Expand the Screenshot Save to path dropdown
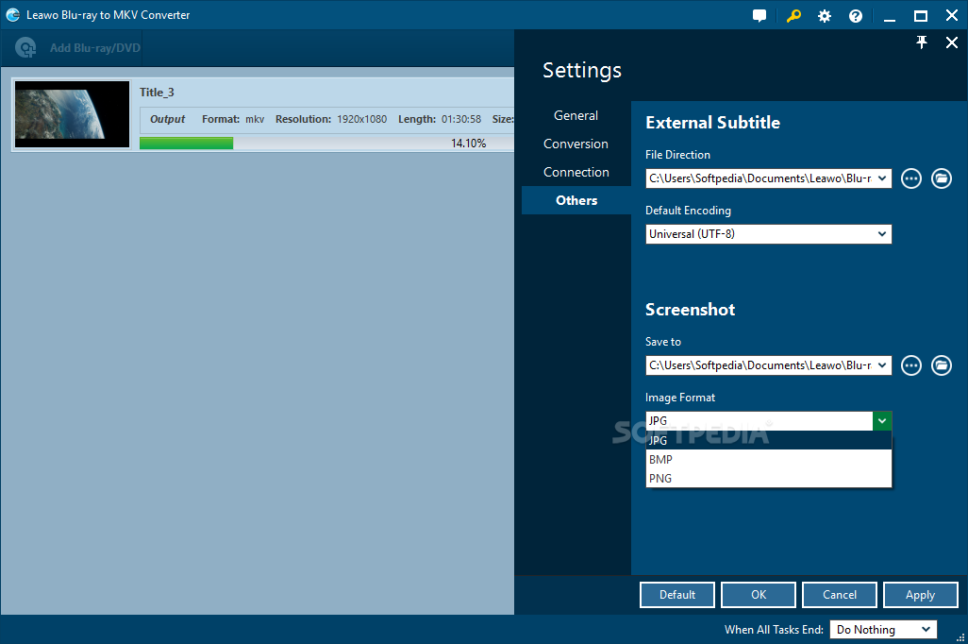This screenshot has height=644, width=968. (882, 365)
